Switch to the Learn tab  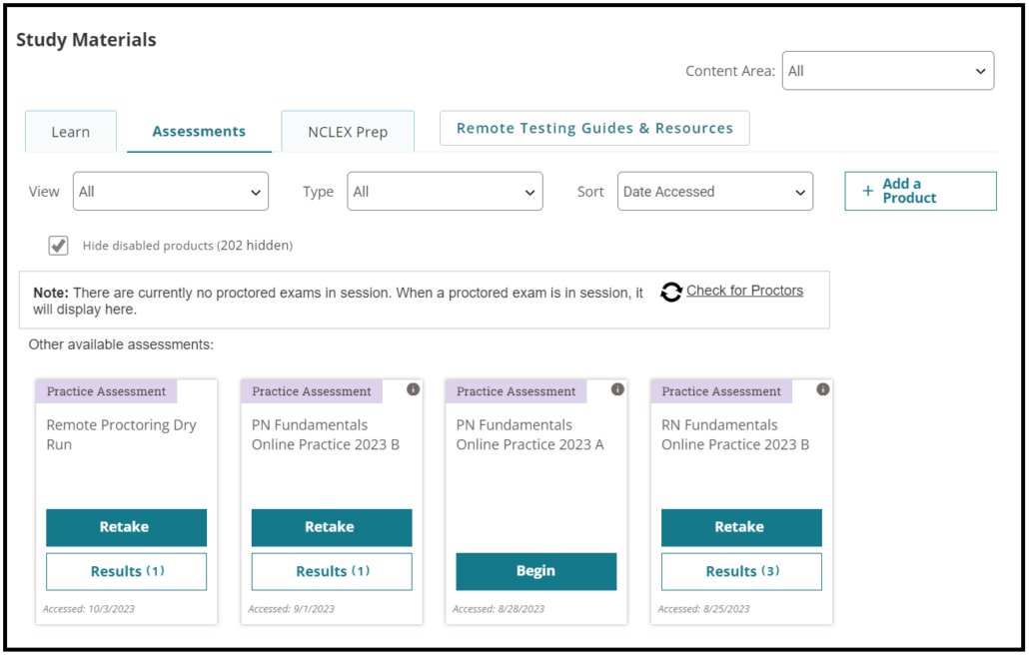(x=71, y=132)
